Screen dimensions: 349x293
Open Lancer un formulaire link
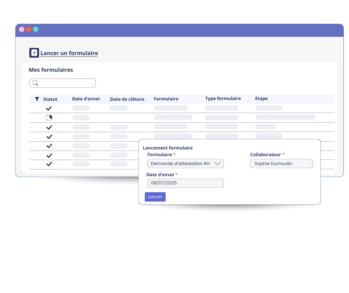pyautogui.click(x=69, y=53)
